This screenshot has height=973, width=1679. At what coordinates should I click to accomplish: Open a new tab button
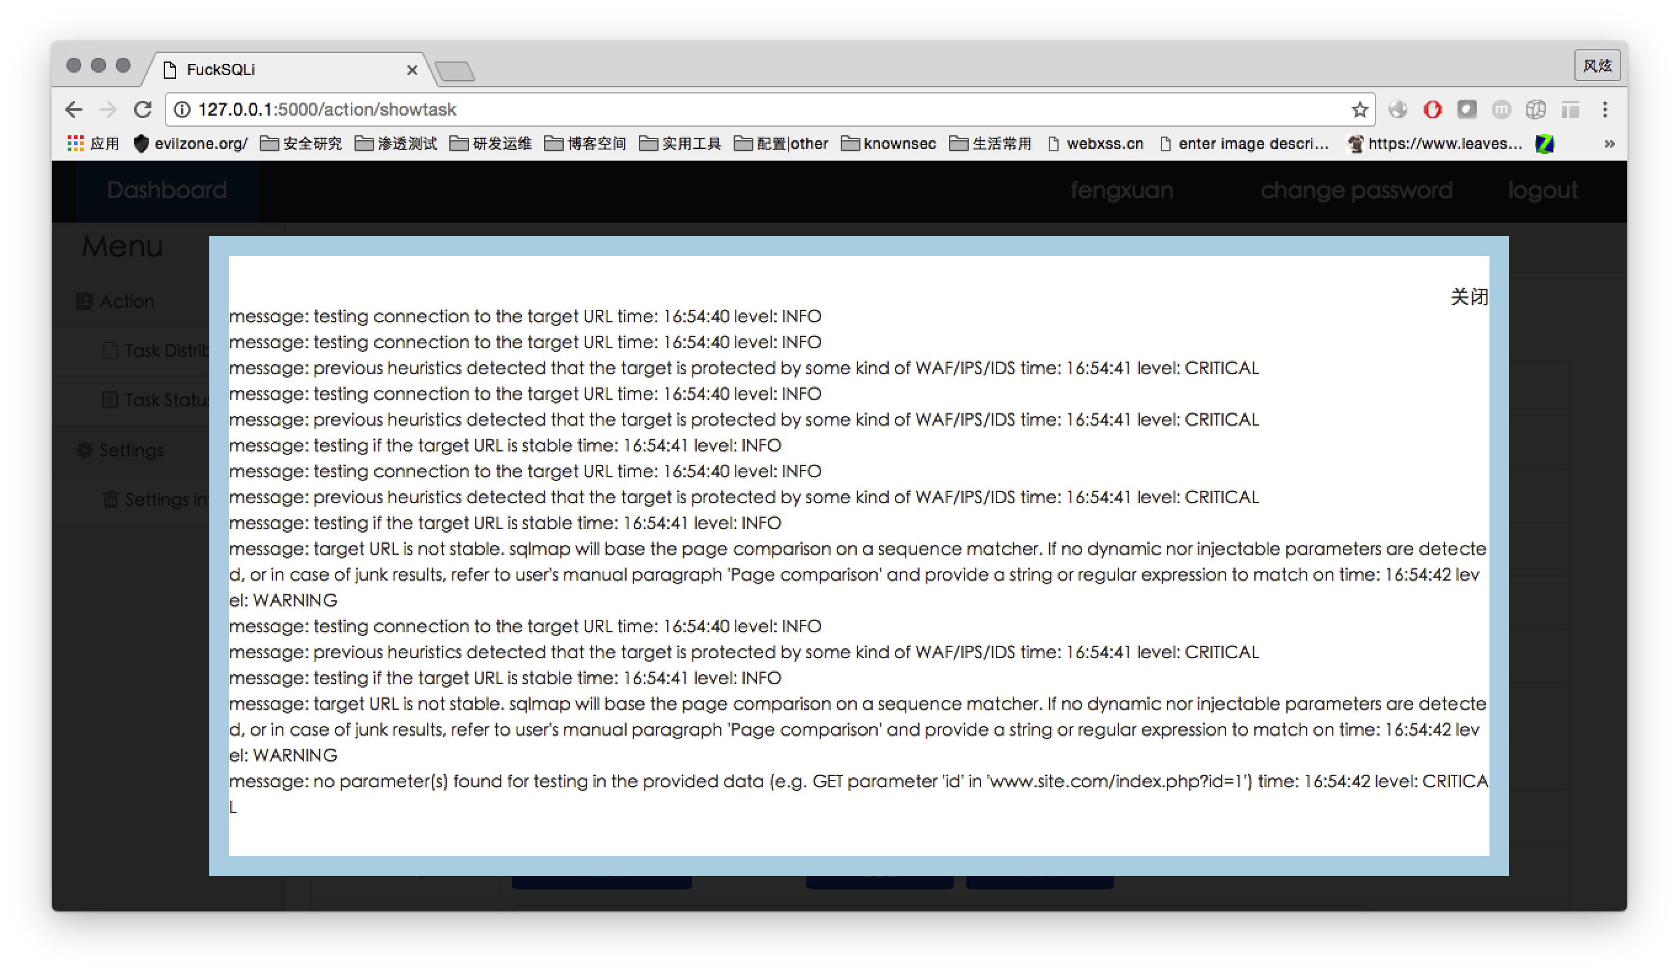(x=455, y=71)
